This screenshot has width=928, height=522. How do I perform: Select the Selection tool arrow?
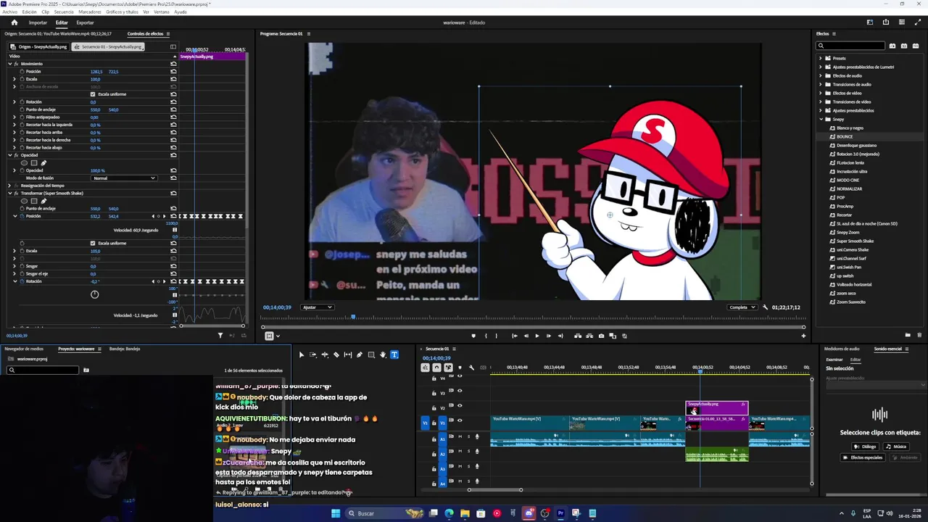tap(301, 355)
